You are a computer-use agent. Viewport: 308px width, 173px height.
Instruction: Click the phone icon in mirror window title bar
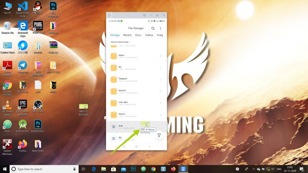pos(110,15)
